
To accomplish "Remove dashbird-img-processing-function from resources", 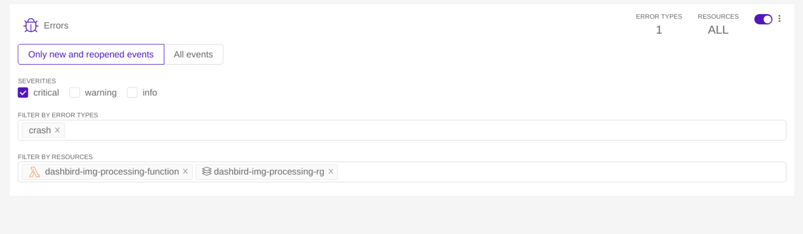I will (x=185, y=172).
